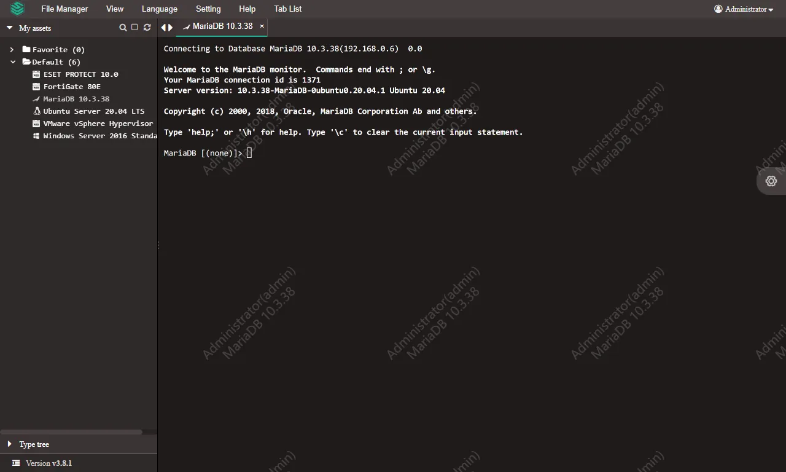Open the Setting menu
This screenshot has width=786, height=472.
click(x=208, y=9)
